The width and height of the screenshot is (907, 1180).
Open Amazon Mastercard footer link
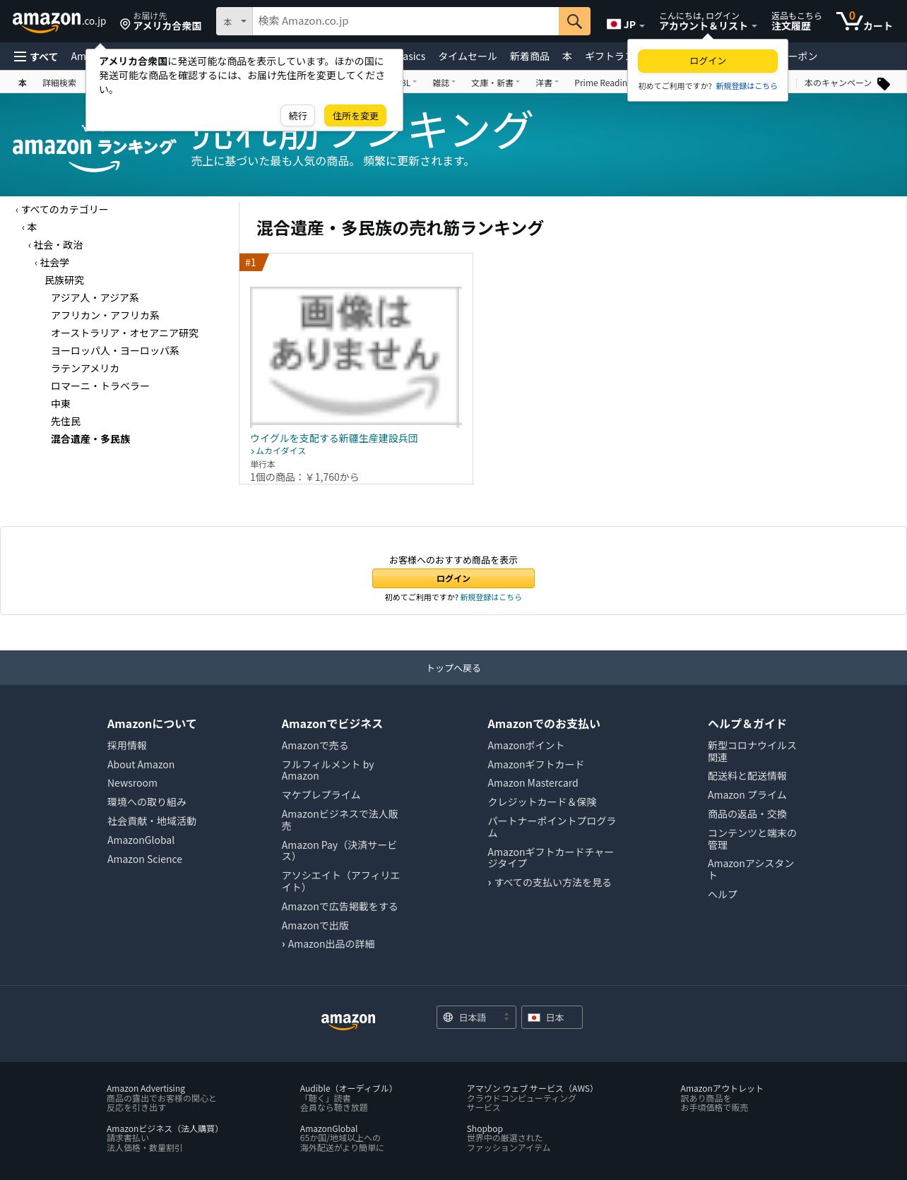(533, 783)
